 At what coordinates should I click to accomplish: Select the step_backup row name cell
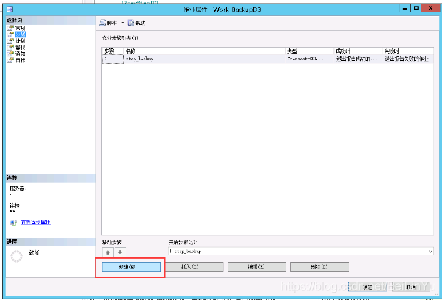[204, 59]
